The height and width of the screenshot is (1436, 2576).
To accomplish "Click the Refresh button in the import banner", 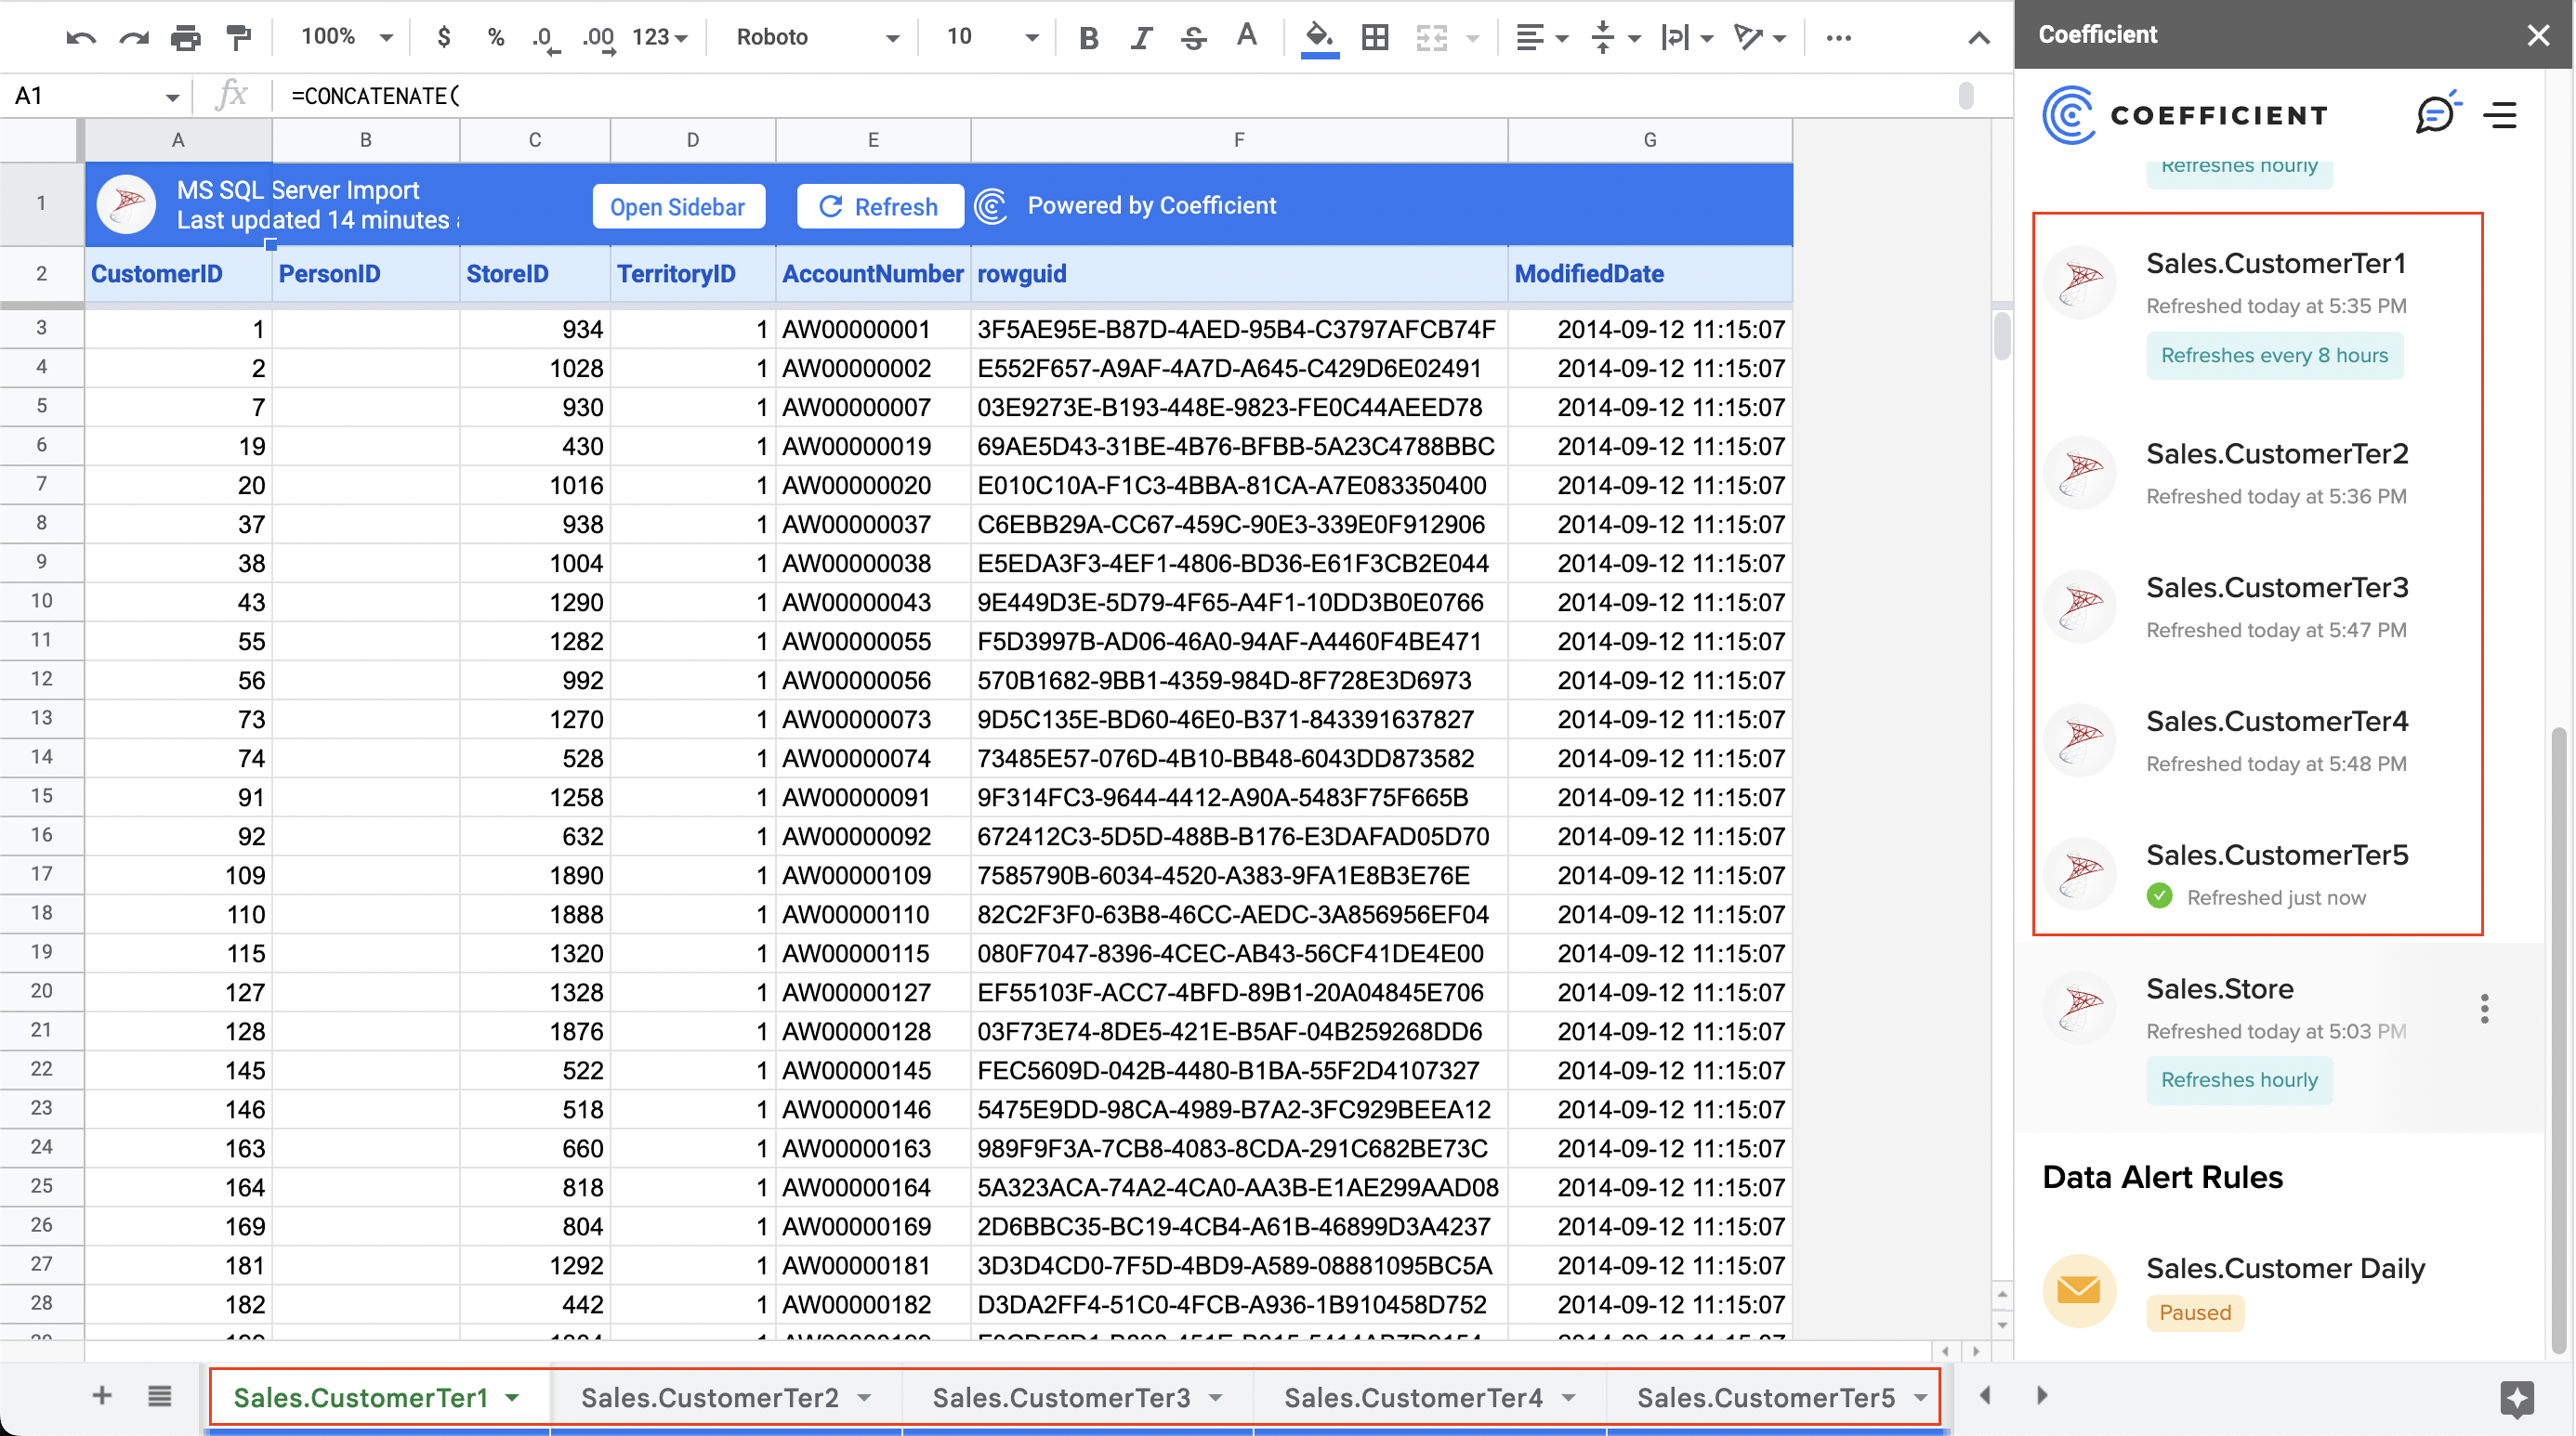I will [x=880, y=206].
